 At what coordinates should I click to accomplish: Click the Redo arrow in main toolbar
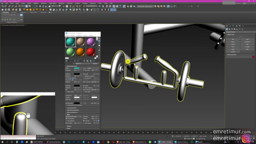pyautogui.click(x=6, y=6)
